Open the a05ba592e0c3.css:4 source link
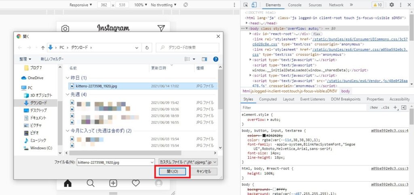This screenshot has width=414, height=195. pos(390,131)
